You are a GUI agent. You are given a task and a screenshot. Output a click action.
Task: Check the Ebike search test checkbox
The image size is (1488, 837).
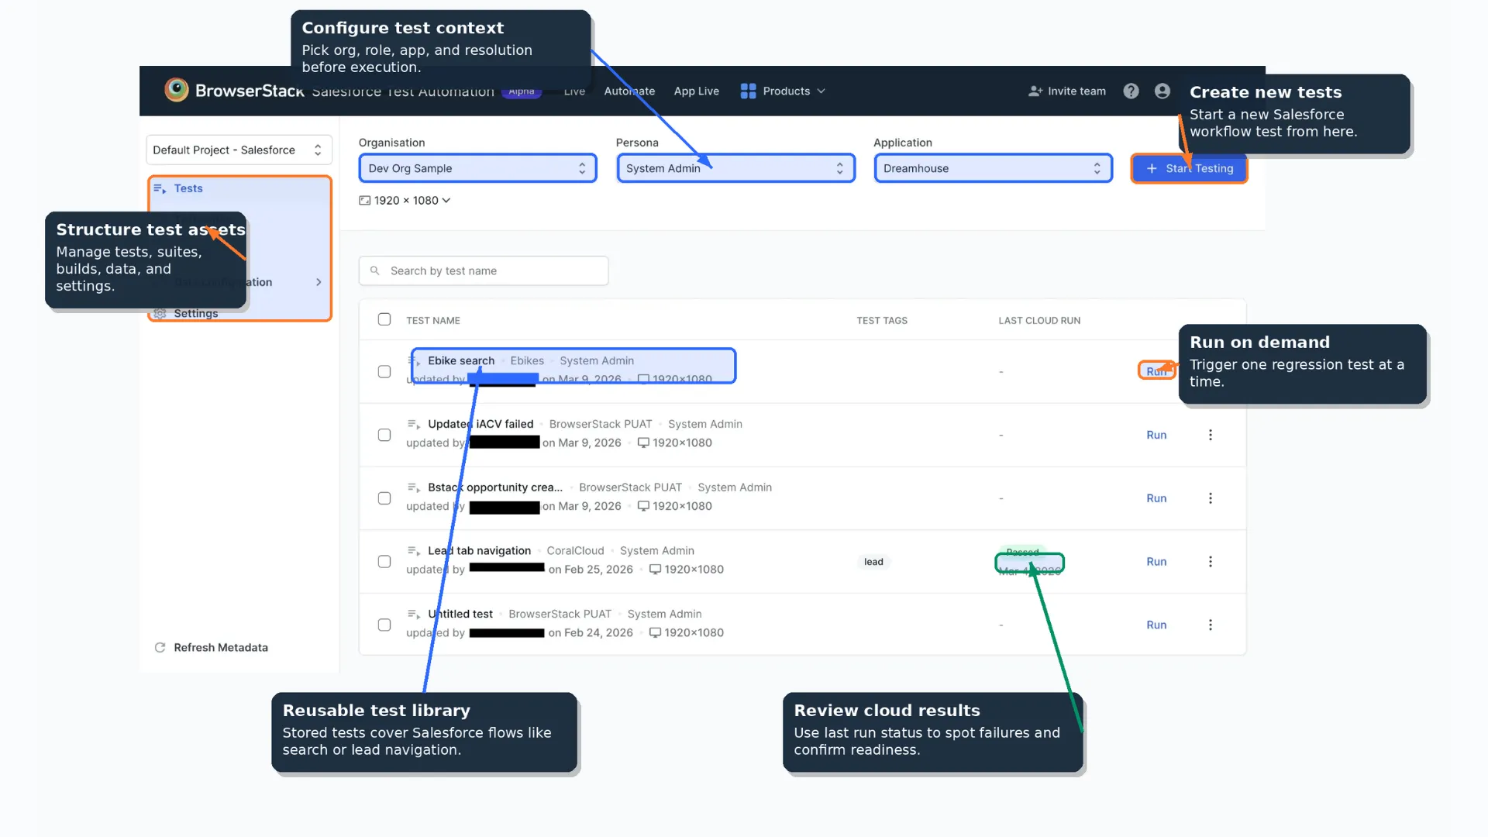384,371
